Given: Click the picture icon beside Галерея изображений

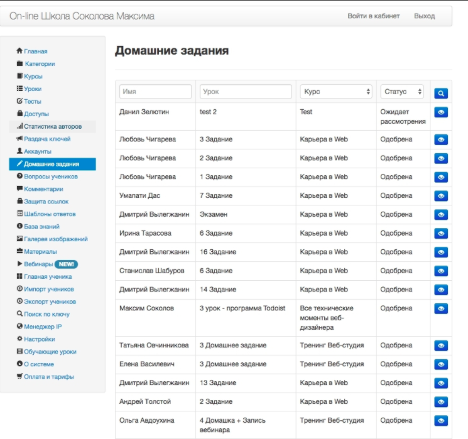Looking at the screenshot, I should point(19,239).
